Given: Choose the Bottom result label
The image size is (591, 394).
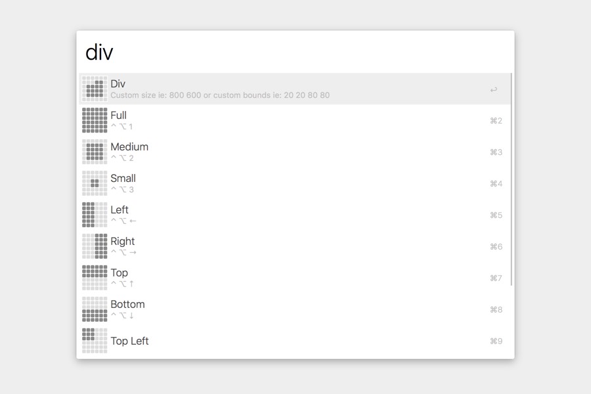Looking at the screenshot, I should pyautogui.click(x=127, y=305).
